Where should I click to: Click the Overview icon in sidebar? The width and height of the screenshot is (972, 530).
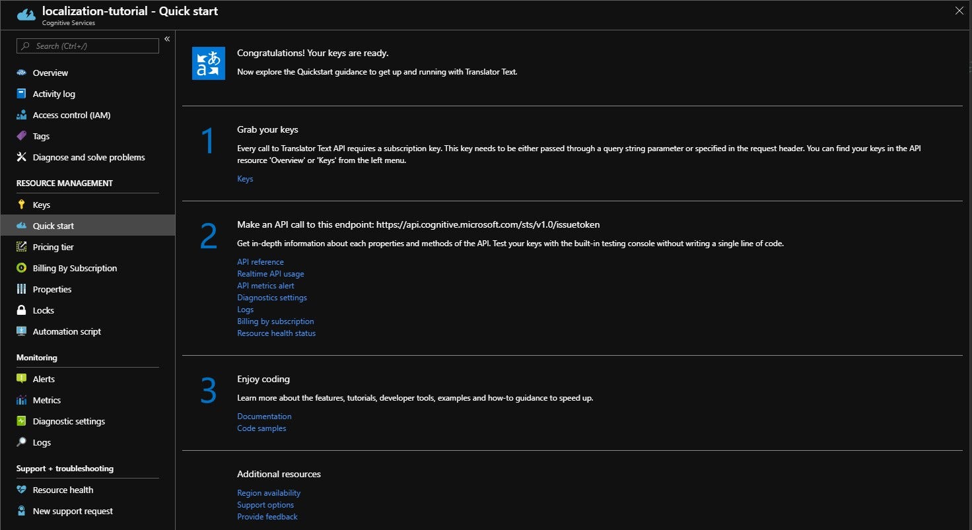[21, 73]
